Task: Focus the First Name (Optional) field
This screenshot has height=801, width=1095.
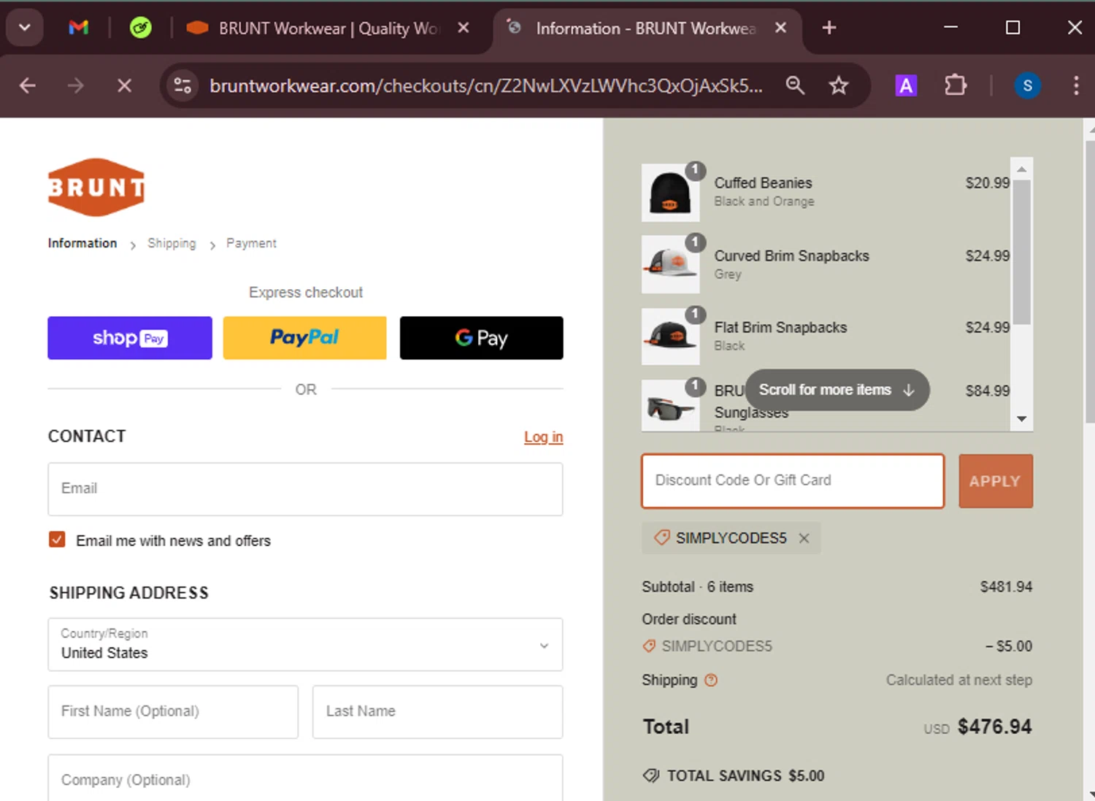Action: [x=173, y=711]
